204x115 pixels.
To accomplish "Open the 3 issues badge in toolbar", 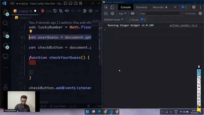I will [184, 7].
